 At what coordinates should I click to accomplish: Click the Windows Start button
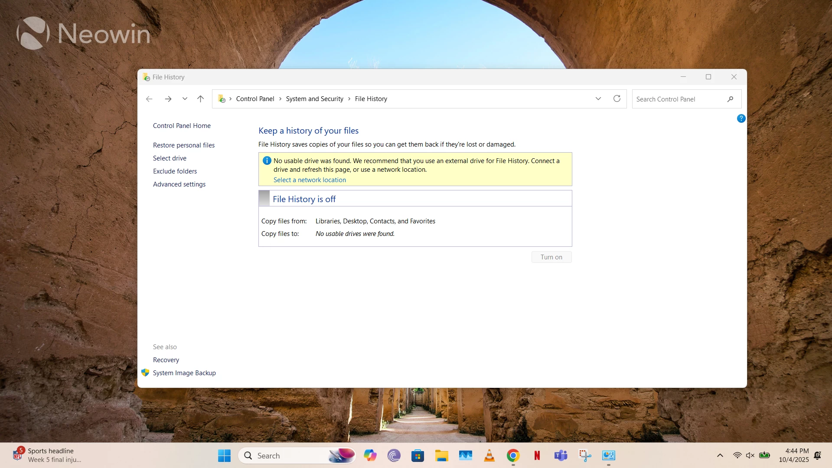(224, 455)
